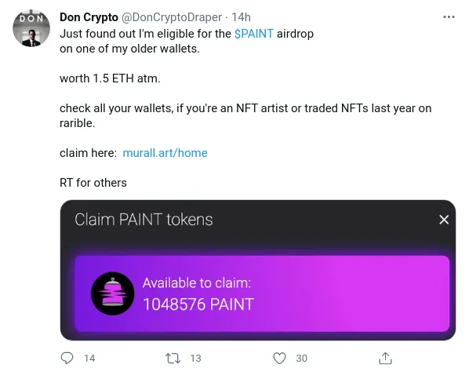469x375 pixels.
Task: Click the Don Crypto display name
Action: tap(89, 17)
